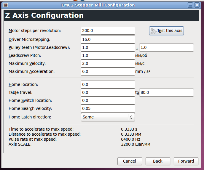
Task: Click the Motor steps per revolution field
Action: [x=108, y=31]
